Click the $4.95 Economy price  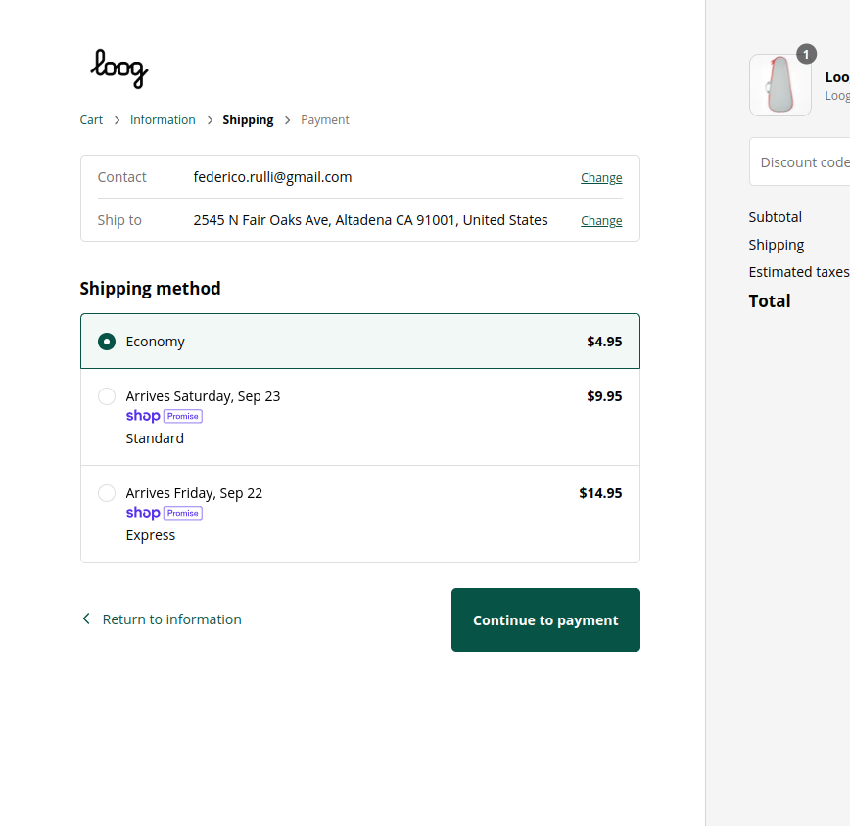[604, 342]
